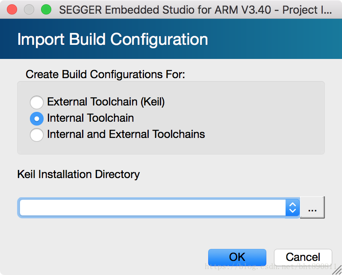Click the Internal and External Toolchains label

[x=126, y=134]
